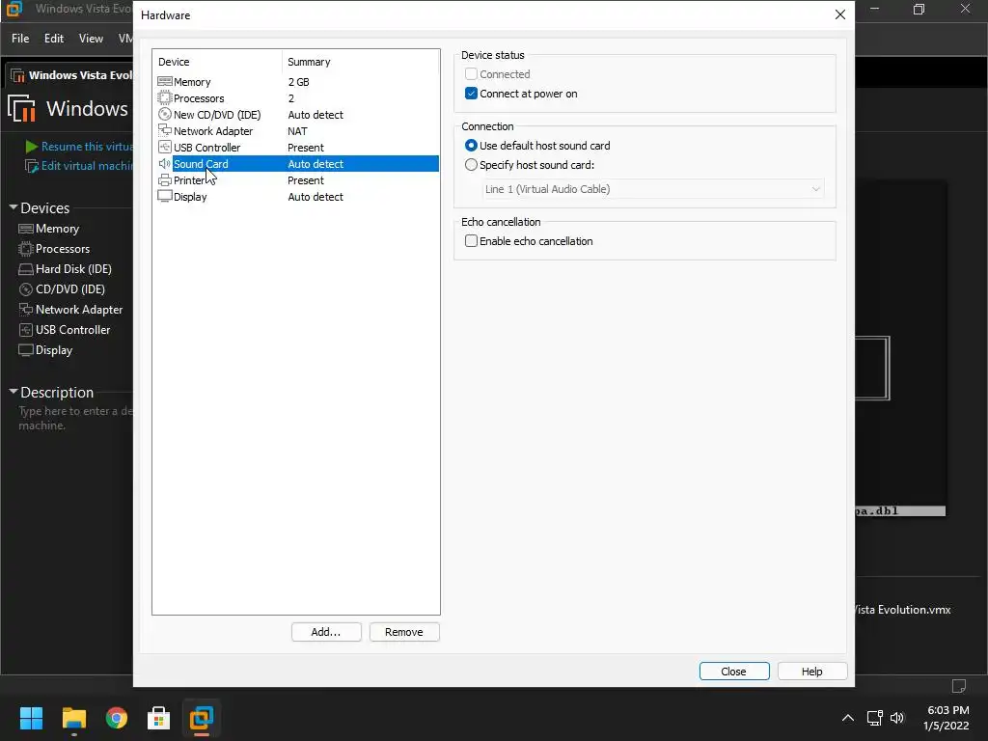Launch Google Chrome from the taskbar
The image size is (988, 741).
point(117,718)
